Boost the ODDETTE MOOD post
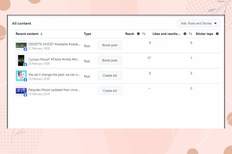This screenshot has width=232, height=154. click(x=110, y=45)
